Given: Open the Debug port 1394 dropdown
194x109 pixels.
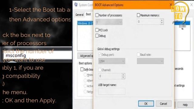Looking at the screenshot, I should click(112, 61).
